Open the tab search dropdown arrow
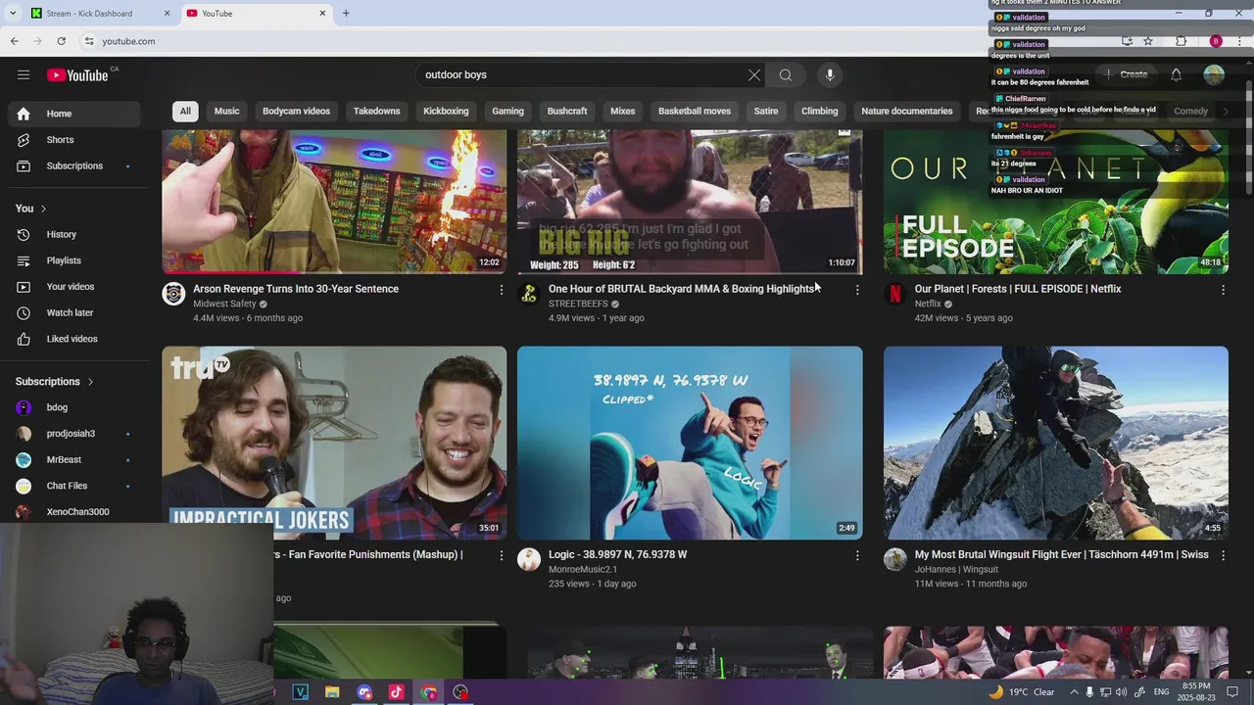The image size is (1254, 705). click(13, 13)
